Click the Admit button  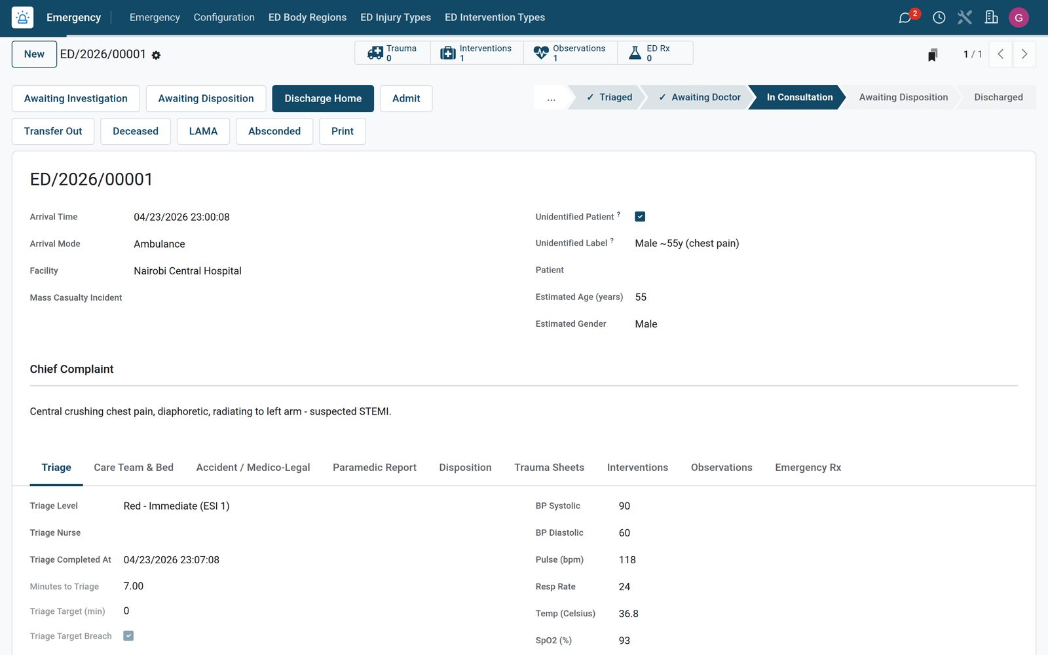click(406, 98)
